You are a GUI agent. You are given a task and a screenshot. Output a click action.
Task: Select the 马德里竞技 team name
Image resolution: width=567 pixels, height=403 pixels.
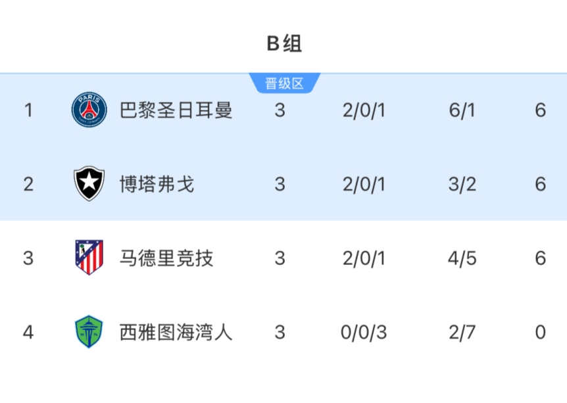[x=166, y=258]
